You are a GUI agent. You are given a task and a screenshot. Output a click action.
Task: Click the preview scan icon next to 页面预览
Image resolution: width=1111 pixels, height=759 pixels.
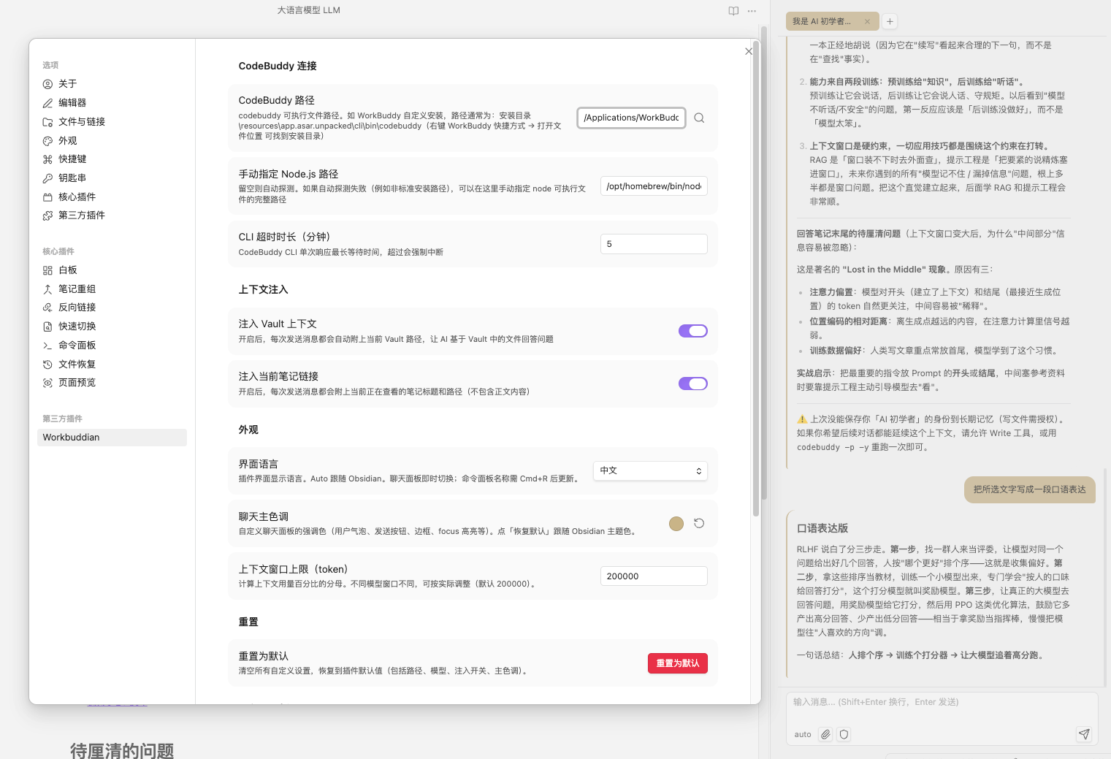47,383
